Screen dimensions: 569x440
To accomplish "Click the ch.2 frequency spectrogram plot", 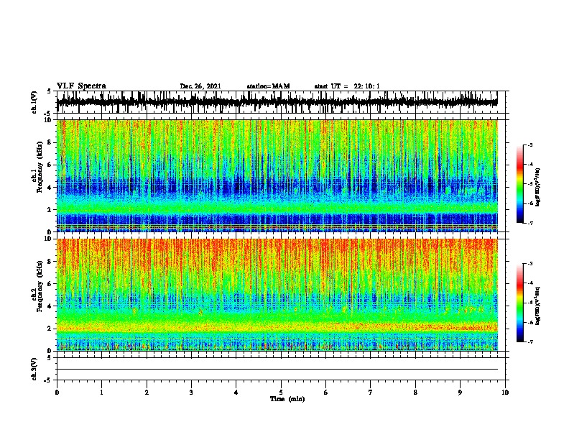I will pyautogui.click(x=277, y=295).
